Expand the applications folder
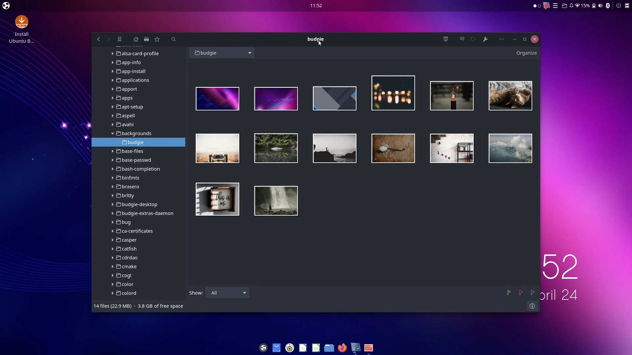 click(x=113, y=80)
